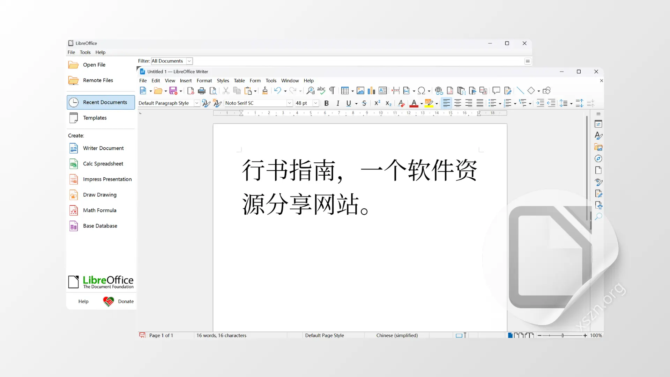Insert a hyperlink from the toolbar
Image resolution: width=670 pixels, height=377 pixels.
[x=439, y=90]
